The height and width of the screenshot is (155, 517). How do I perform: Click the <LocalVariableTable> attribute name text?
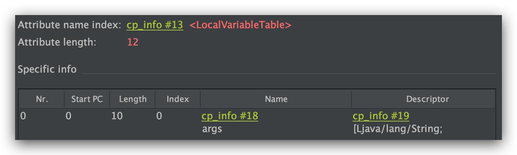[x=240, y=25]
